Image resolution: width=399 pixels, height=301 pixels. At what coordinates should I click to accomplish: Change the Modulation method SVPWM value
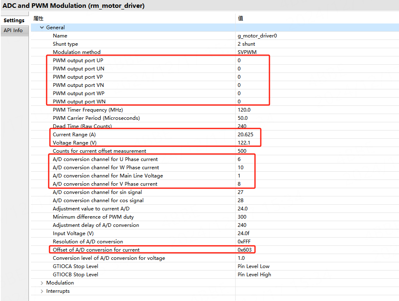(x=247, y=52)
